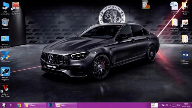Viewport: 192px width, 108px height.
Task: Open Панель управления control panel icon
Action: click(x=5, y=42)
